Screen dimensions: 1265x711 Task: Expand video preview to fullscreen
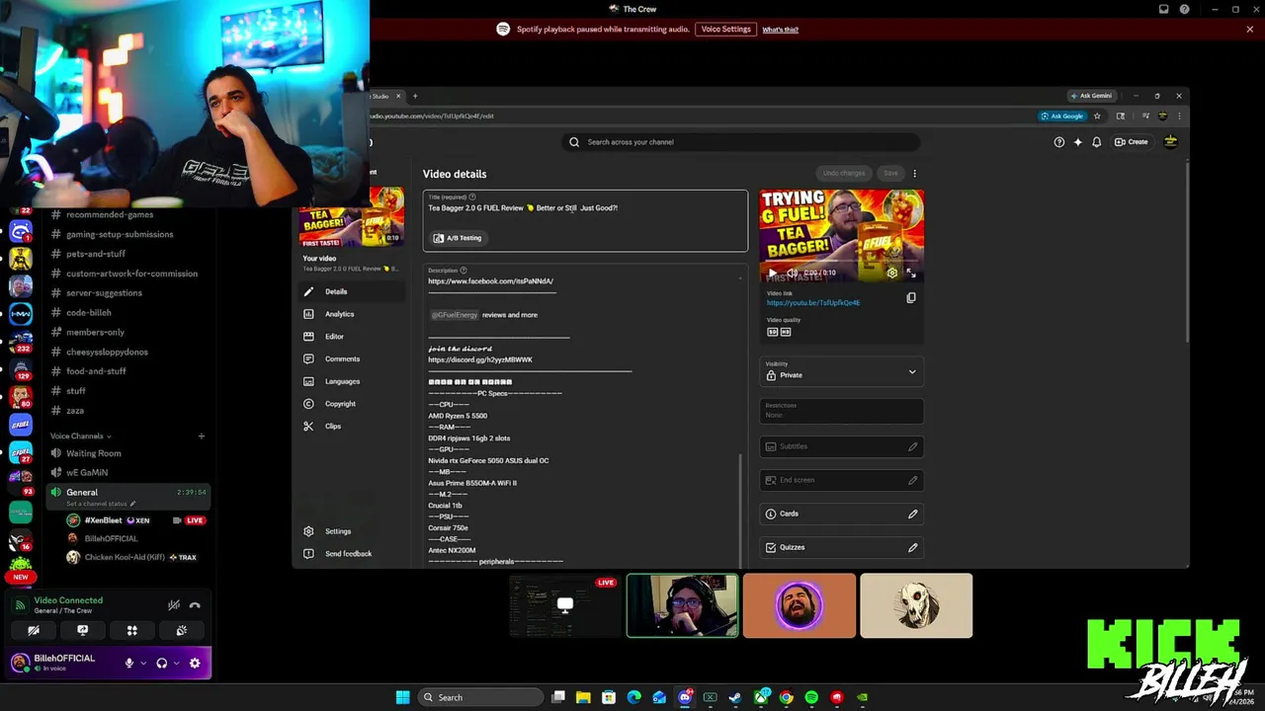point(911,273)
